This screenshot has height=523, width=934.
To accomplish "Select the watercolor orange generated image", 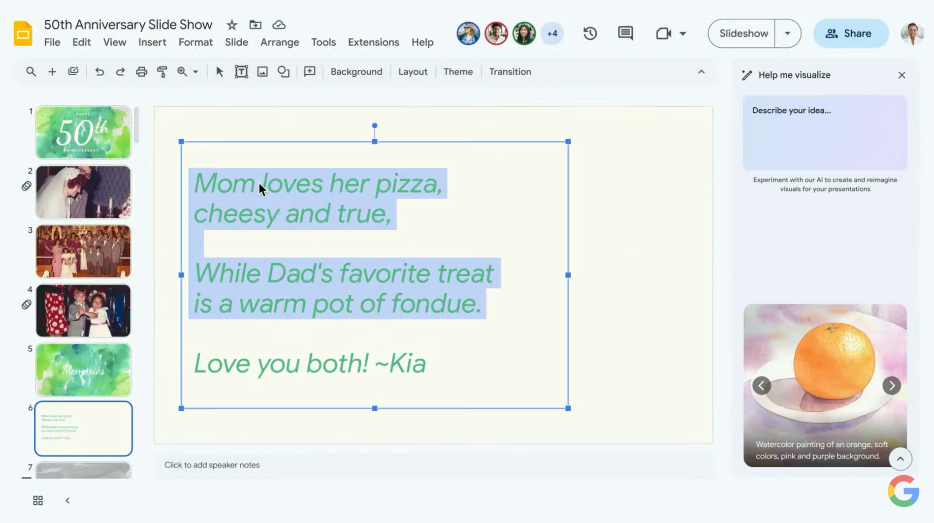I will [x=825, y=385].
